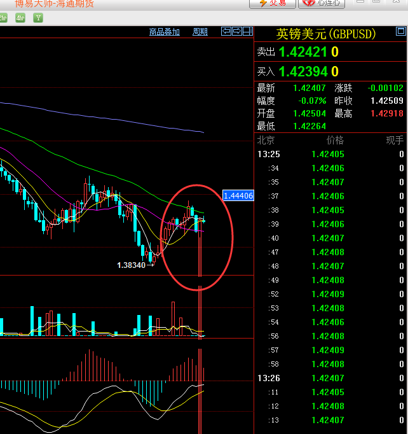
Task: Click the left arrow chart navigation icon
Action: 226,31
